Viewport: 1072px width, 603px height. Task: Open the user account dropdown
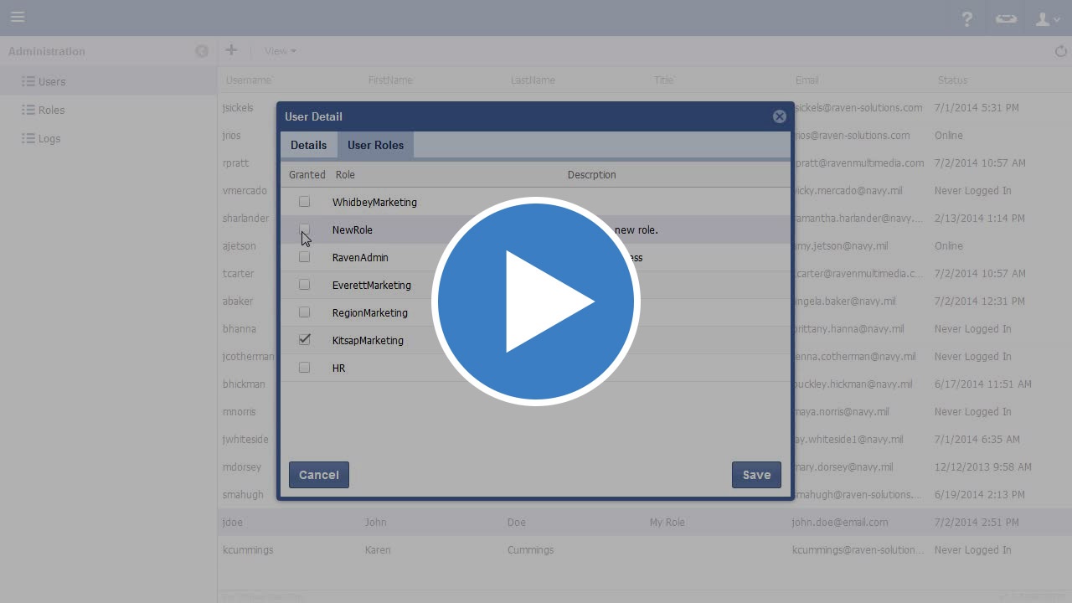click(x=1047, y=18)
